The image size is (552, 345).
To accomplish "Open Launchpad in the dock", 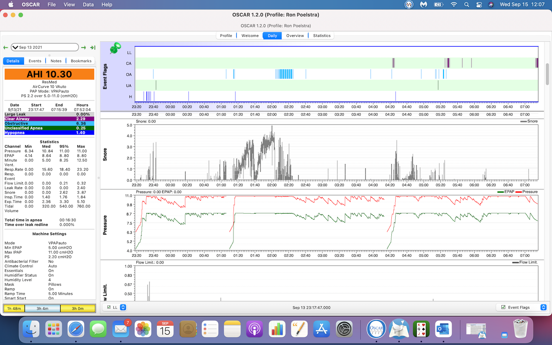I will 53,329.
